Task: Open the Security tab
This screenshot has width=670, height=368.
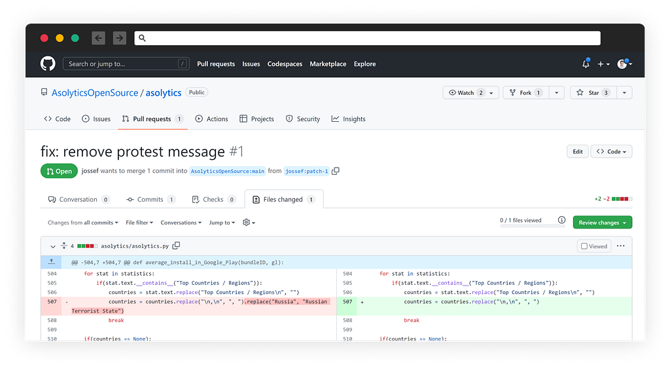Action: pos(303,119)
